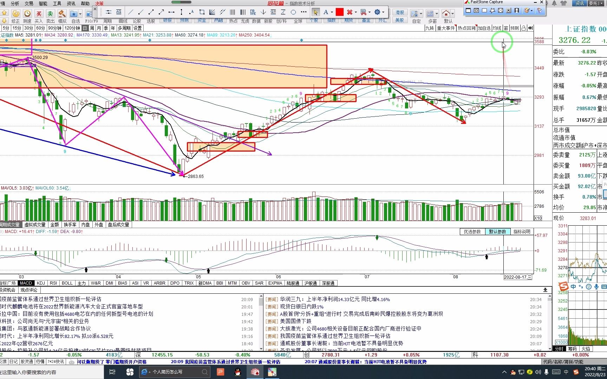Expand the 委托 dropdown arrow

(601, 3)
